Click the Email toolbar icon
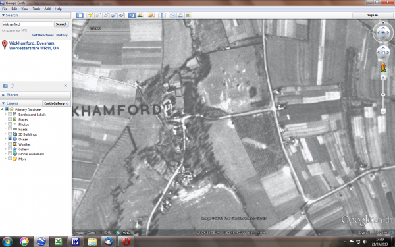Viewport: 395px width, 247px height. 172,15
